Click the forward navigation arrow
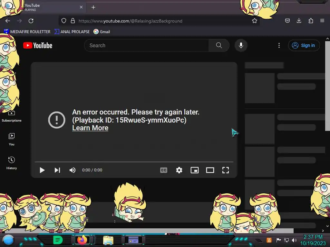Image resolution: width=330 pixels, height=247 pixels. pos(19,21)
